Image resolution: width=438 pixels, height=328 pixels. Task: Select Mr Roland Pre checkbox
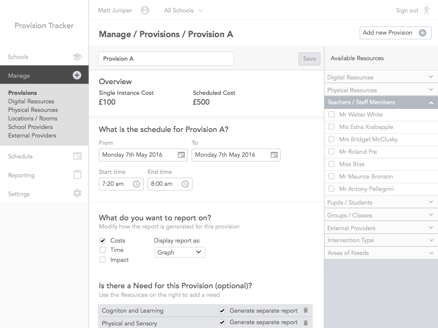[331, 152]
